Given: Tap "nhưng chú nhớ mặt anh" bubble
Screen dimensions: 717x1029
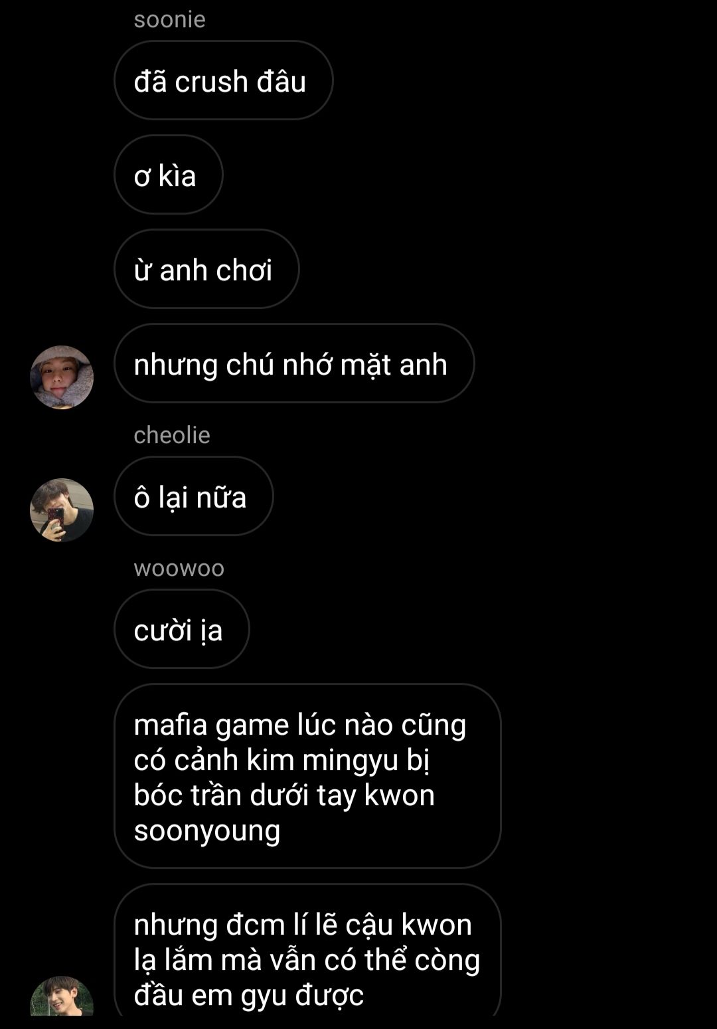Looking at the screenshot, I should click(x=294, y=363).
